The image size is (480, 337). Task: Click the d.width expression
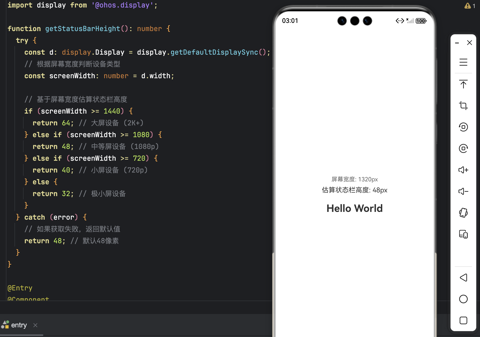[156, 76]
